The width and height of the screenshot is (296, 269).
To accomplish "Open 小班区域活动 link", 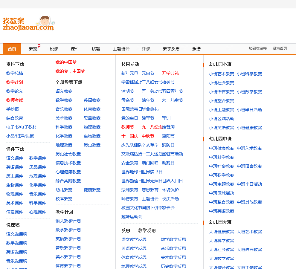I will click(x=222, y=119).
